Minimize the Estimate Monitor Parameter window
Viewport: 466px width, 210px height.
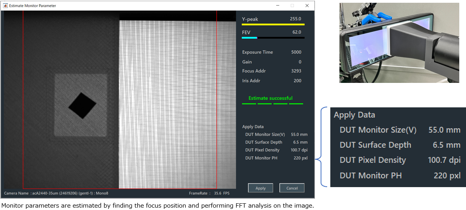pyautogui.click(x=278, y=6)
